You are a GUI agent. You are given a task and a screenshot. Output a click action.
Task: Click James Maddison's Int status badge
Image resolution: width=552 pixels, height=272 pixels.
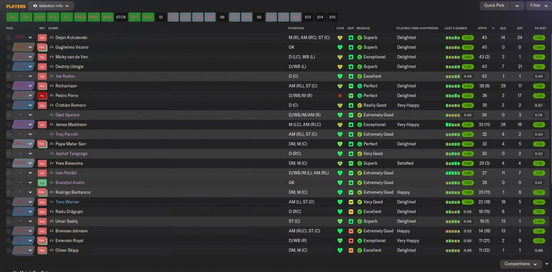coord(42,125)
